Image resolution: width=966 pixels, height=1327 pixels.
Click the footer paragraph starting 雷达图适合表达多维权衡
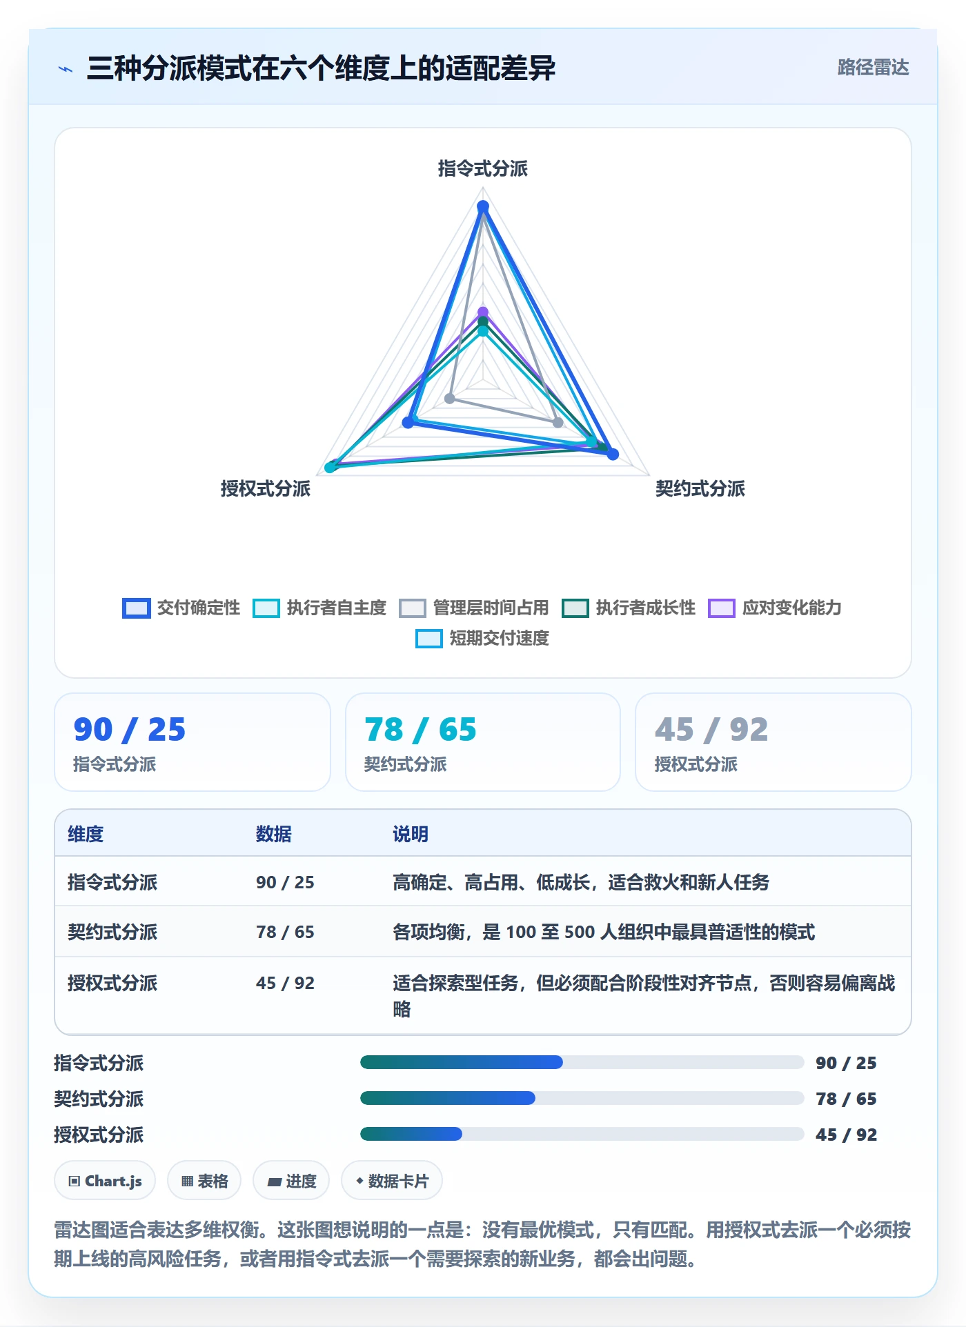tap(482, 1244)
